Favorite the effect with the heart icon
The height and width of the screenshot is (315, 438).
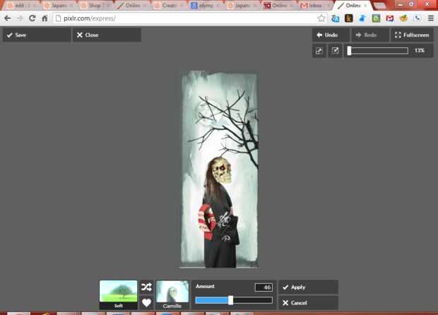(147, 303)
